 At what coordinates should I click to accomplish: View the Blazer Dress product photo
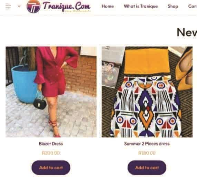[x=51, y=92]
